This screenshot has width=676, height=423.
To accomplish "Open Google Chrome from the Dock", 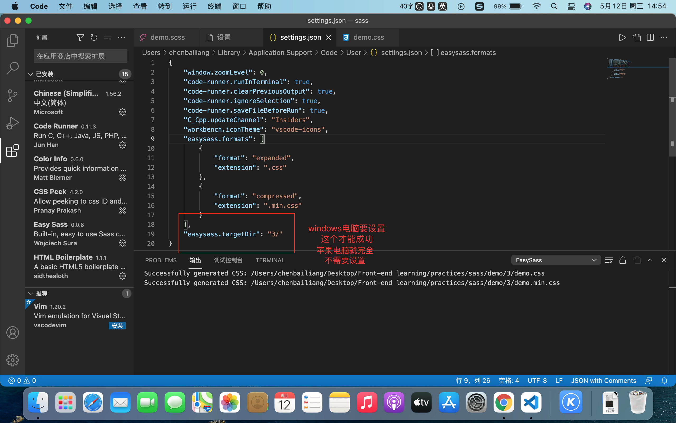I will point(504,402).
